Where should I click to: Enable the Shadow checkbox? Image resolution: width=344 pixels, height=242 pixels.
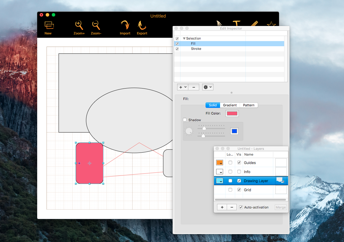(185, 120)
